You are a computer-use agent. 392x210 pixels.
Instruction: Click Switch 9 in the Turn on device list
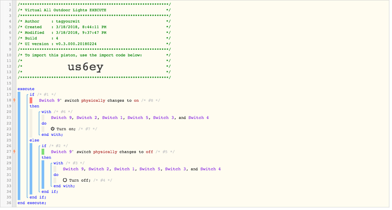(x=61, y=118)
